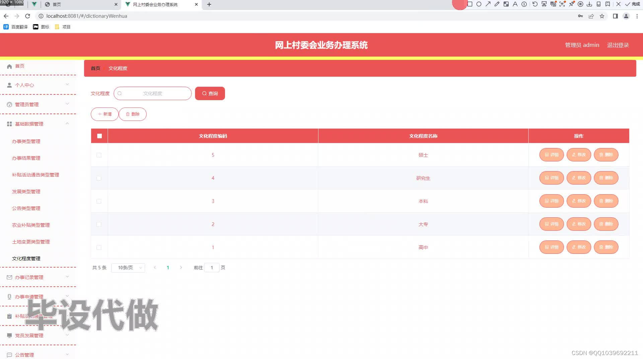Viewport: 643px width, 359px height.
Task: Open 土地变更类型管理 in sidebar
Action: [31, 242]
